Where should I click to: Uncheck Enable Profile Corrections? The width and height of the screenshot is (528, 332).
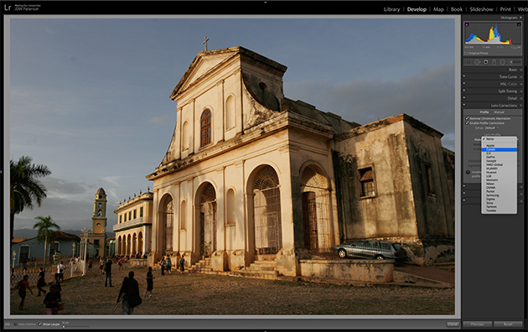tap(467, 123)
